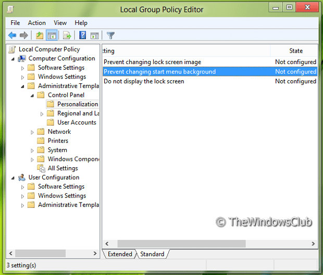The image size is (323, 275).
Task: Switch to the Standard tab
Action: coord(152,254)
